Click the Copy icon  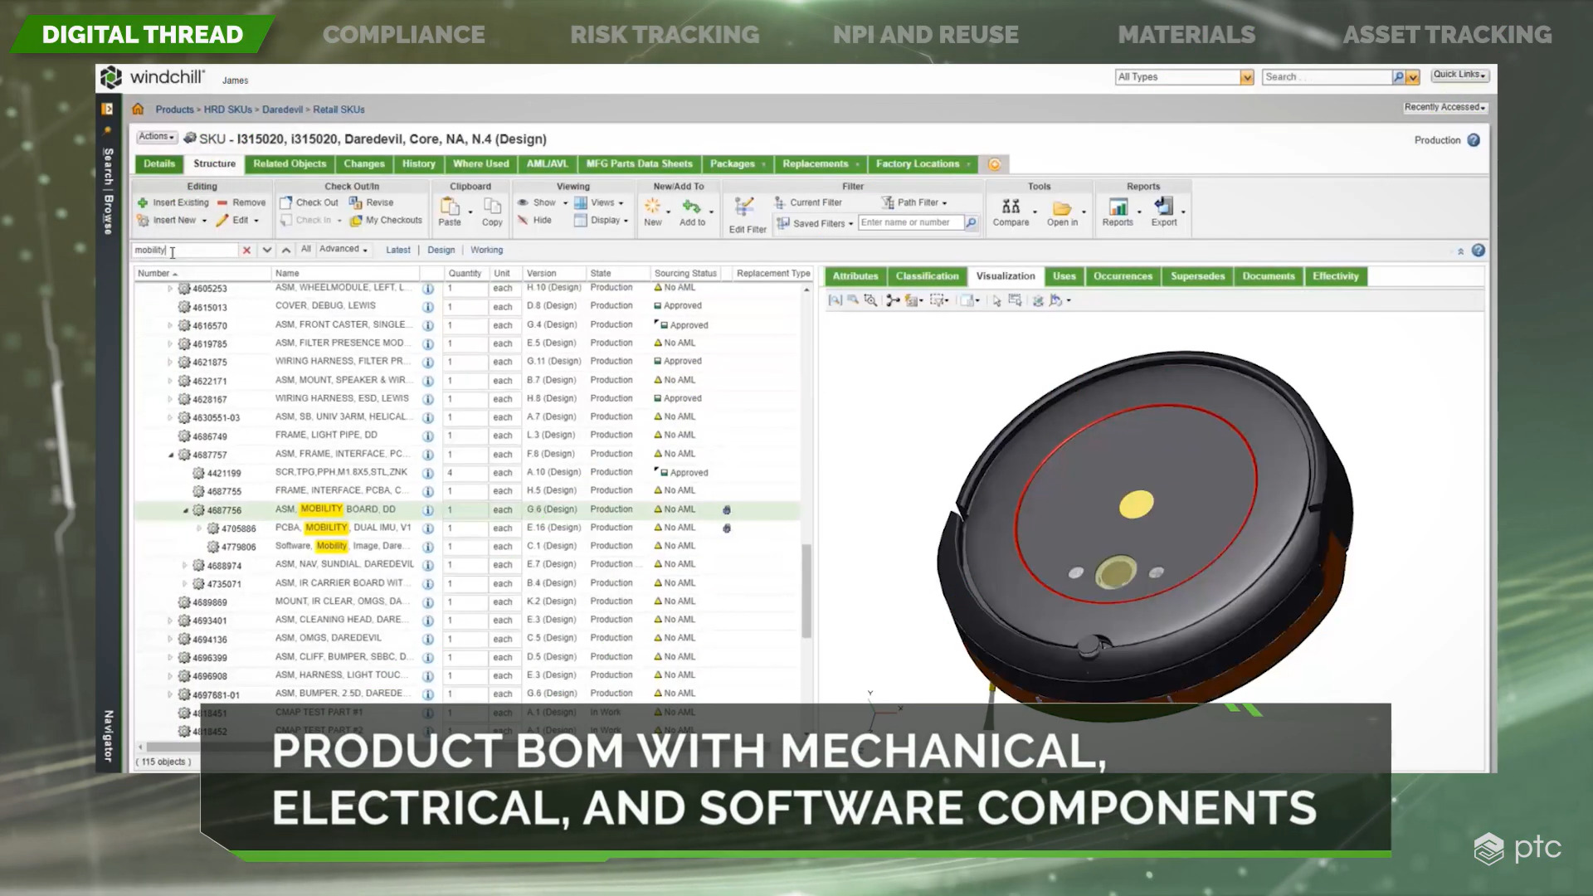pyautogui.click(x=492, y=206)
